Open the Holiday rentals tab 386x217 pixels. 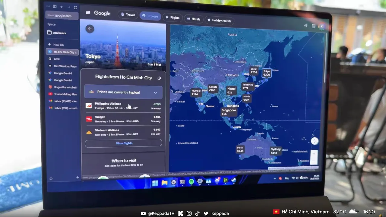219,20
